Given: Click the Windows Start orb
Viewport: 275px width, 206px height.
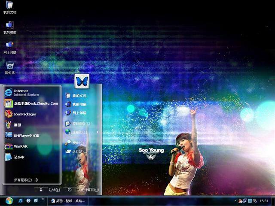Looking at the screenshot, I should (x=9, y=201).
